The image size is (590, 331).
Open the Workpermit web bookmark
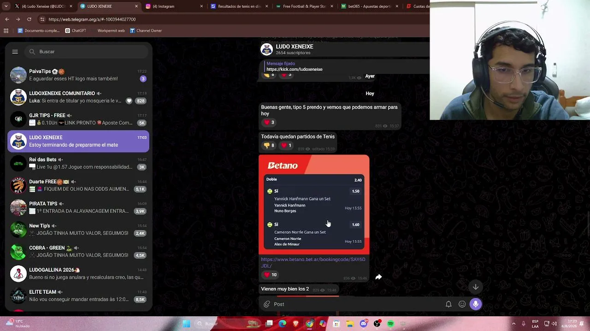pyautogui.click(x=111, y=31)
